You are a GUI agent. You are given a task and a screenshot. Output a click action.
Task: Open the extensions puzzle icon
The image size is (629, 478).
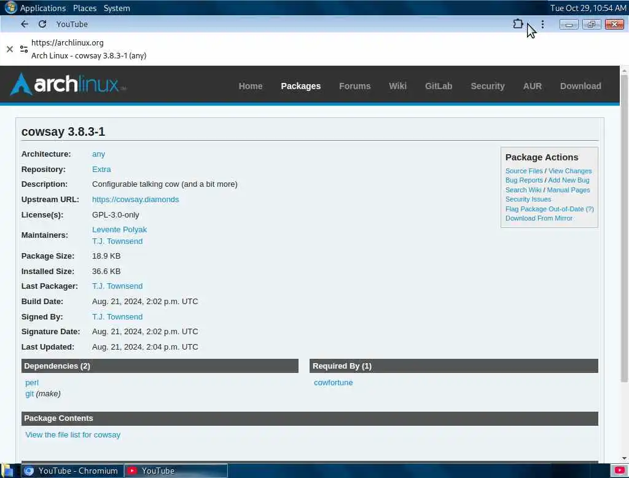coord(518,24)
